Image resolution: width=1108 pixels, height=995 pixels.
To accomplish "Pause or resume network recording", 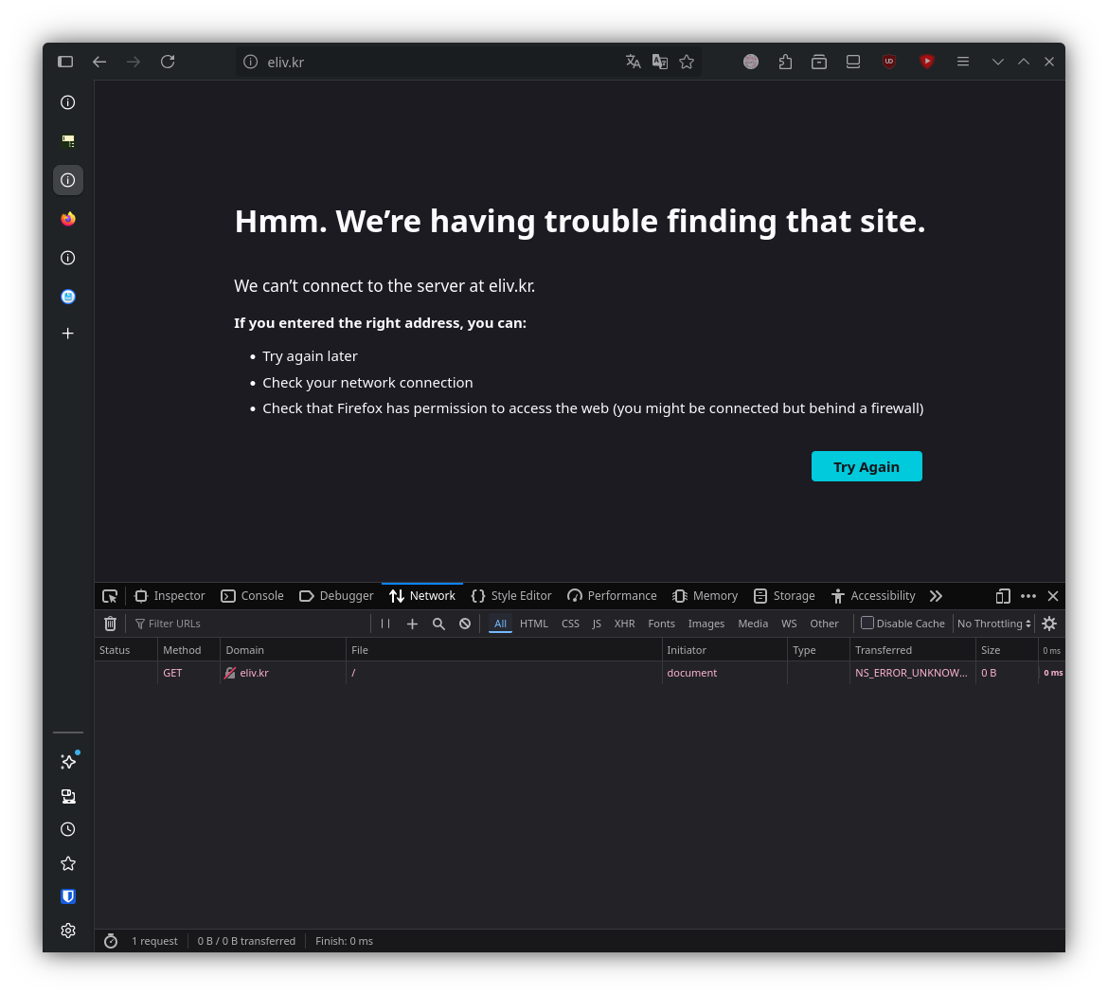I will tap(385, 624).
